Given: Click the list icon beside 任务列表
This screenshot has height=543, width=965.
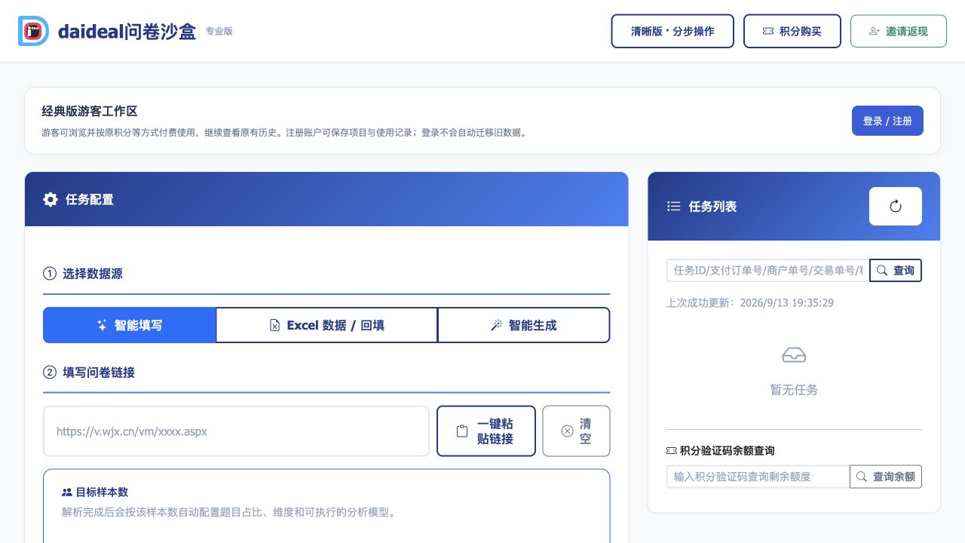Looking at the screenshot, I should pos(674,206).
